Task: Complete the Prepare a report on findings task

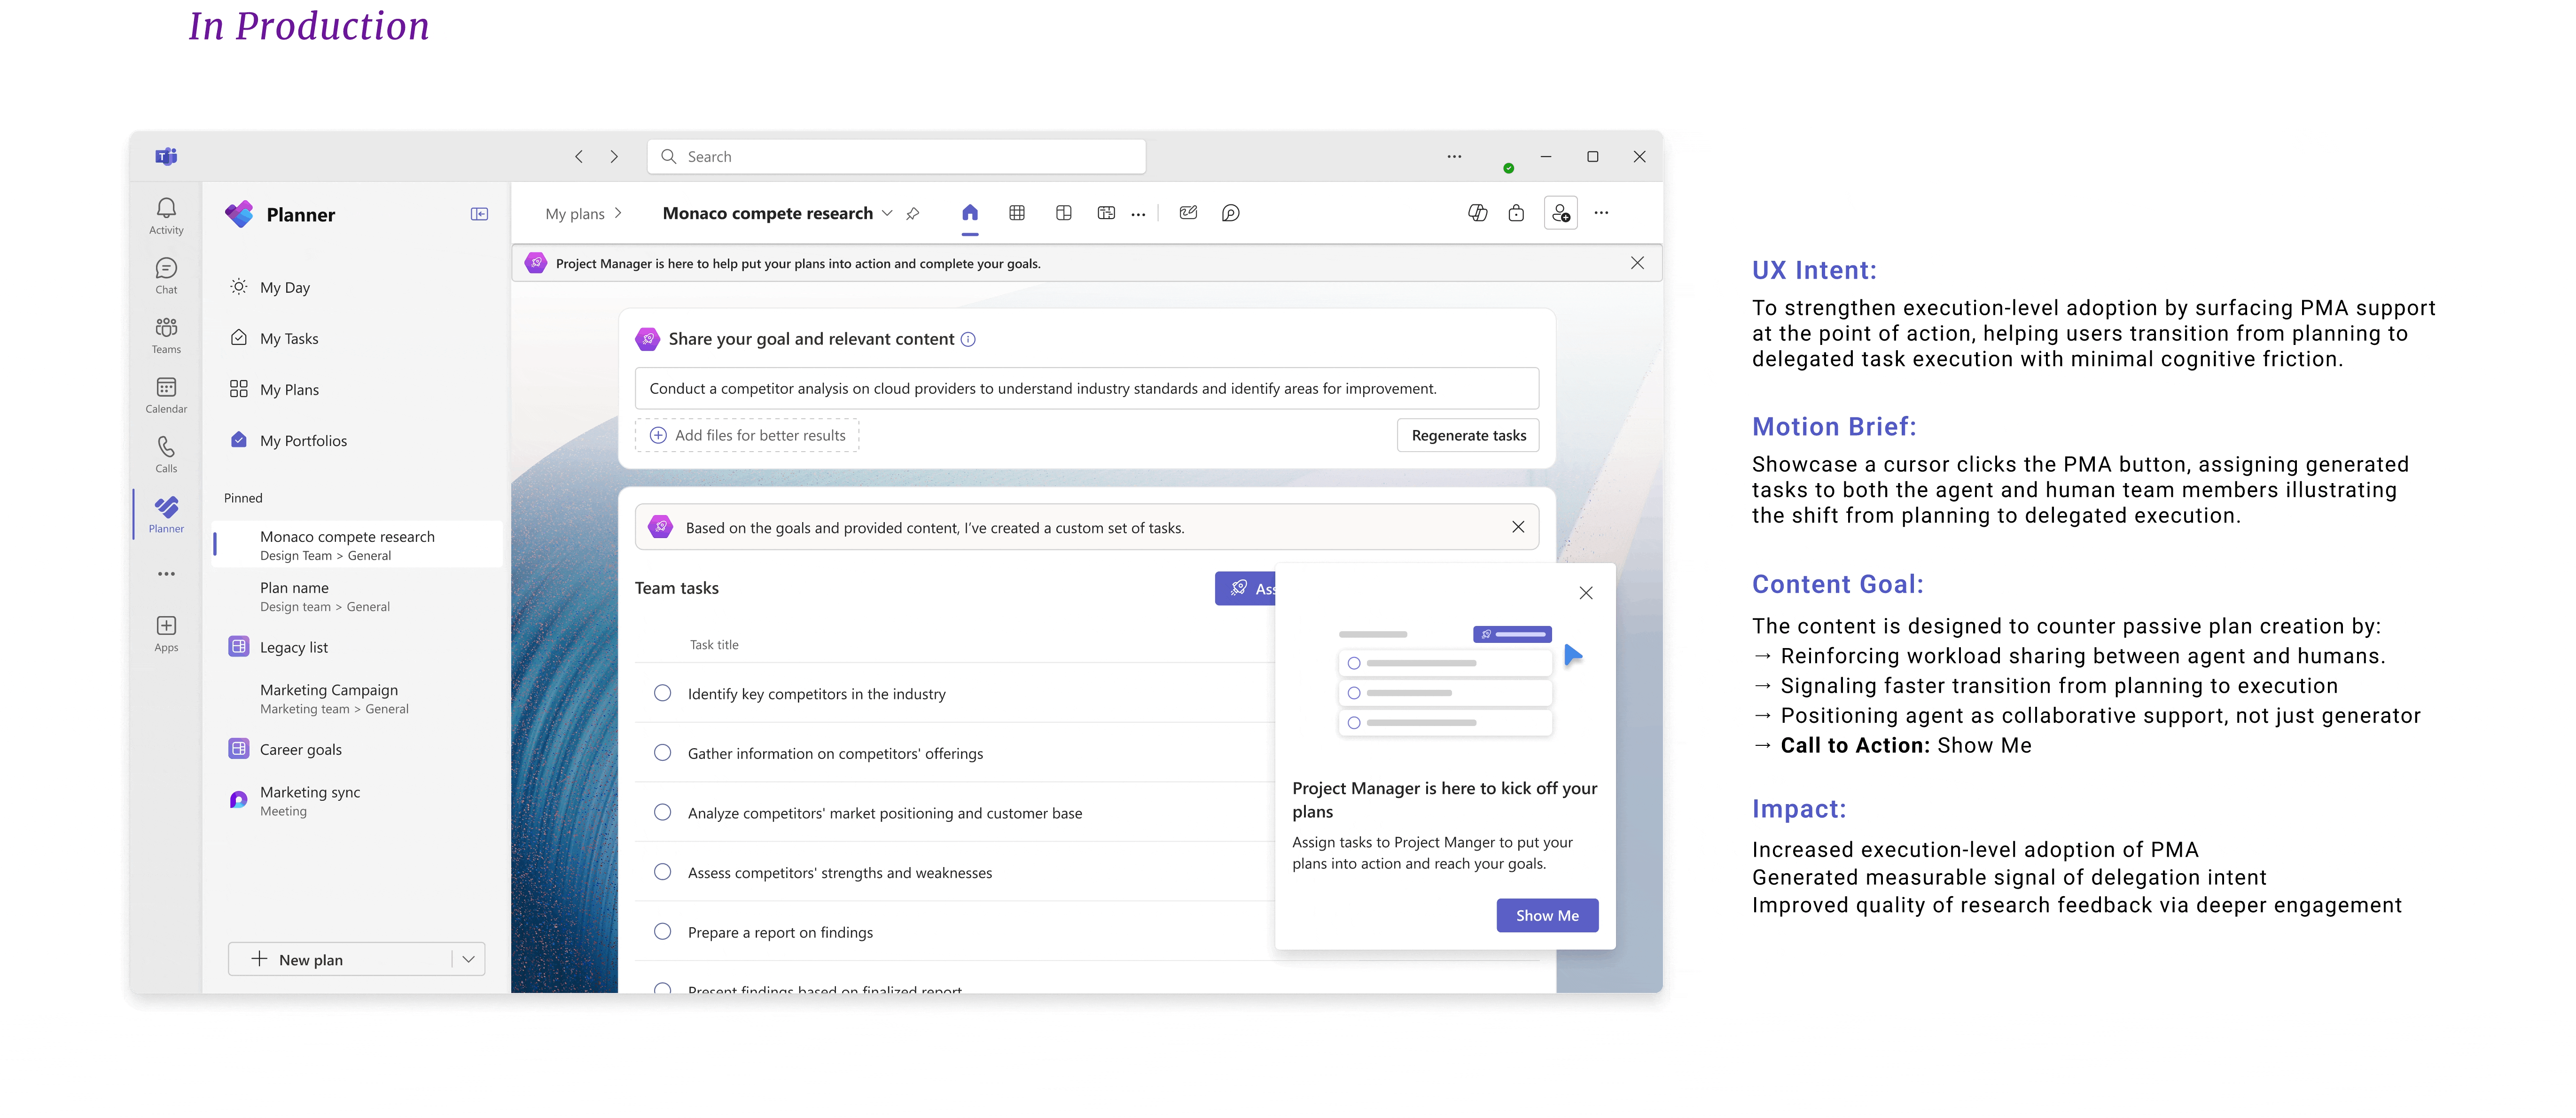Action: pyautogui.click(x=662, y=931)
